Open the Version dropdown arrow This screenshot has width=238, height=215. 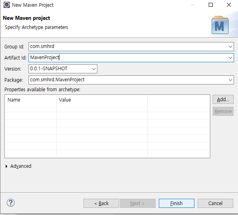point(94,69)
